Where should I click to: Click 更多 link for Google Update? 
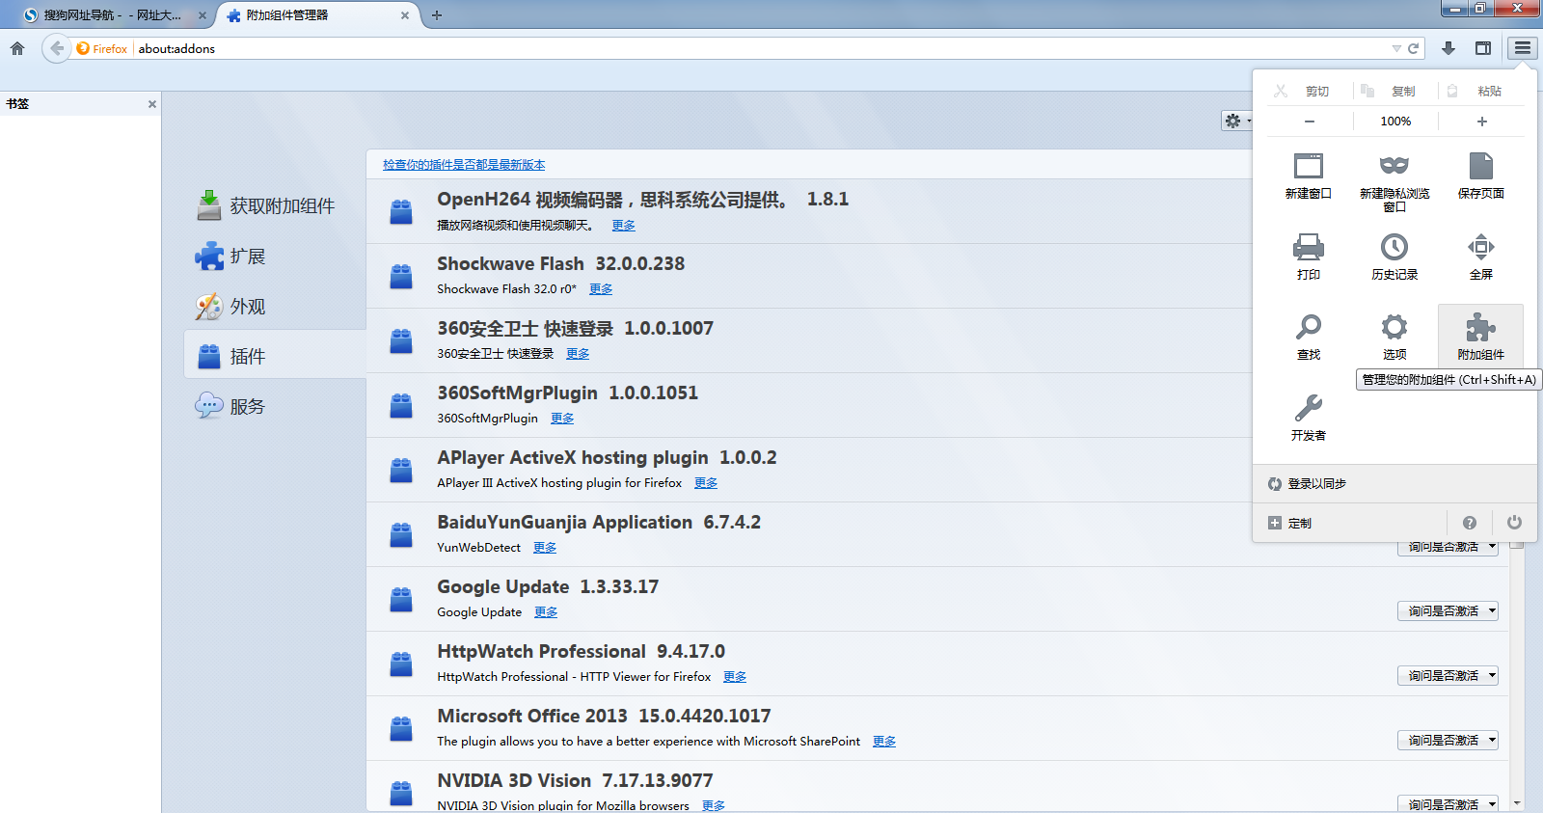(x=546, y=611)
